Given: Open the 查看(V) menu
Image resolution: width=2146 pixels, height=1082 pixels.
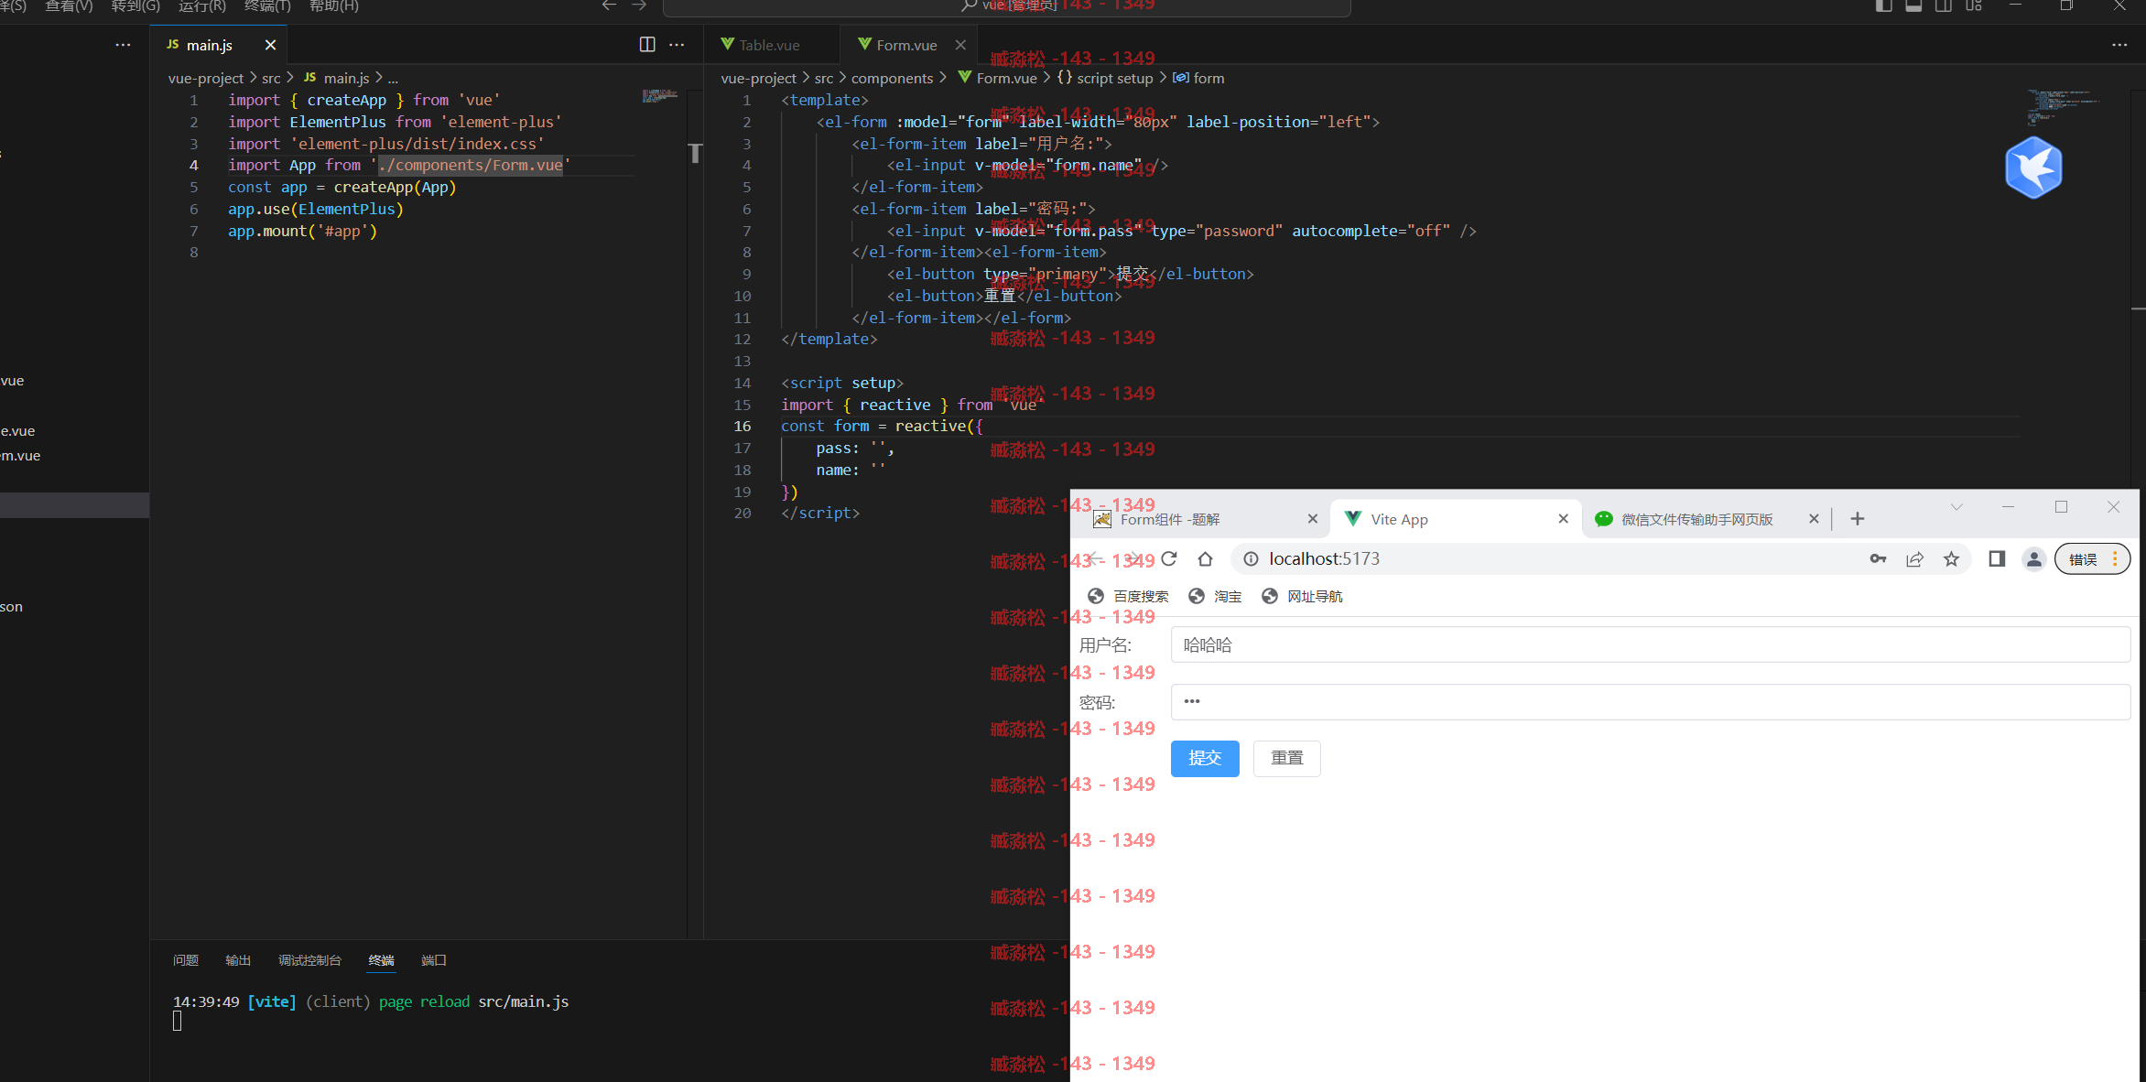Looking at the screenshot, I should [x=69, y=6].
